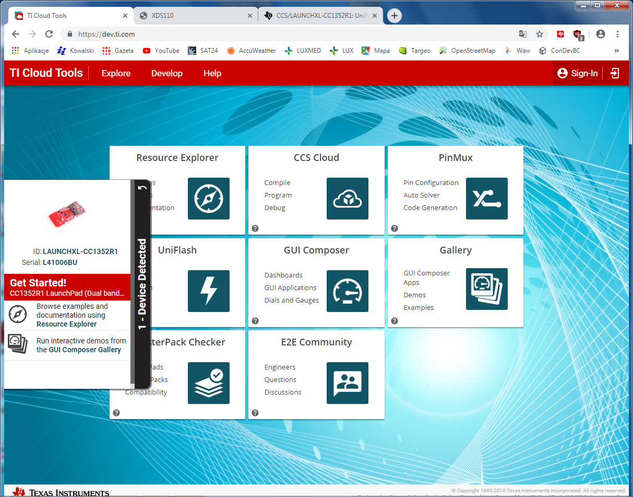The width and height of the screenshot is (633, 497).
Task: Click the compass icon in device panel
Action: [18, 315]
